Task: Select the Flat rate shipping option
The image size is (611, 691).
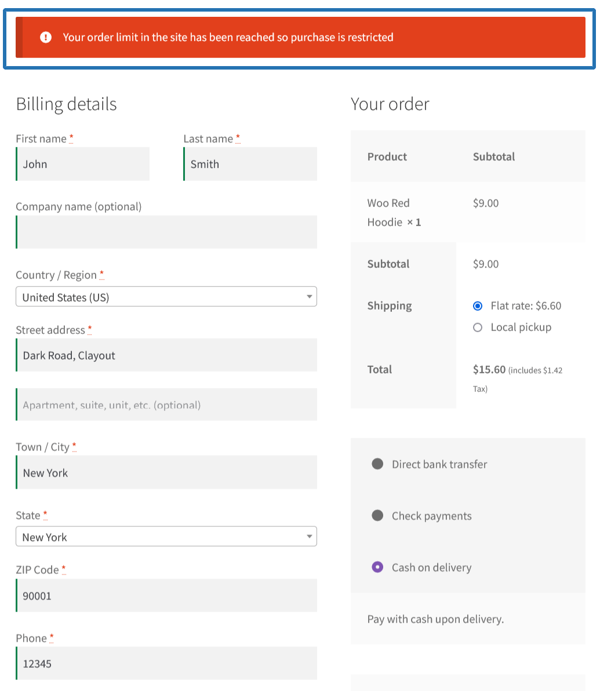Action: pos(477,306)
